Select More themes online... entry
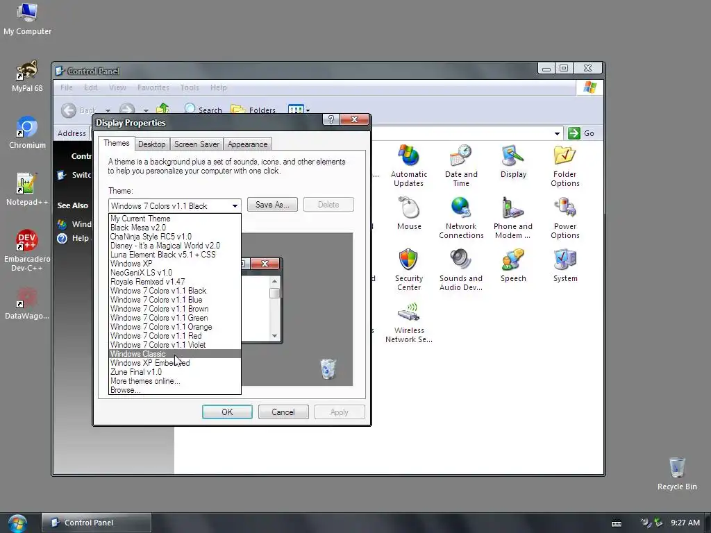711x533 pixels. pyautogui.click(x=175, y=381)
